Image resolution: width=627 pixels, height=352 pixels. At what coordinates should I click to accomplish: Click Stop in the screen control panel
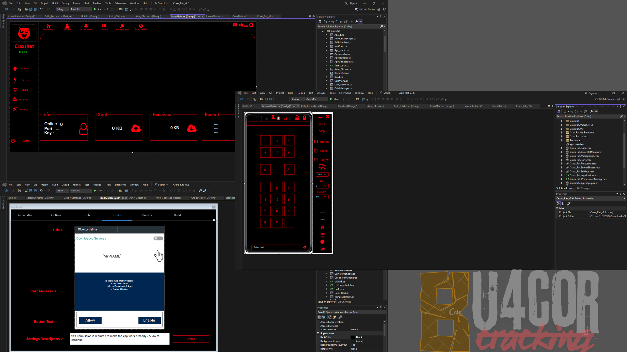click(322, 131)
